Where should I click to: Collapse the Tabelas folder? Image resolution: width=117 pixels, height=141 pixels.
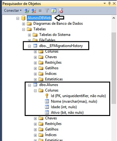[23, 29]
